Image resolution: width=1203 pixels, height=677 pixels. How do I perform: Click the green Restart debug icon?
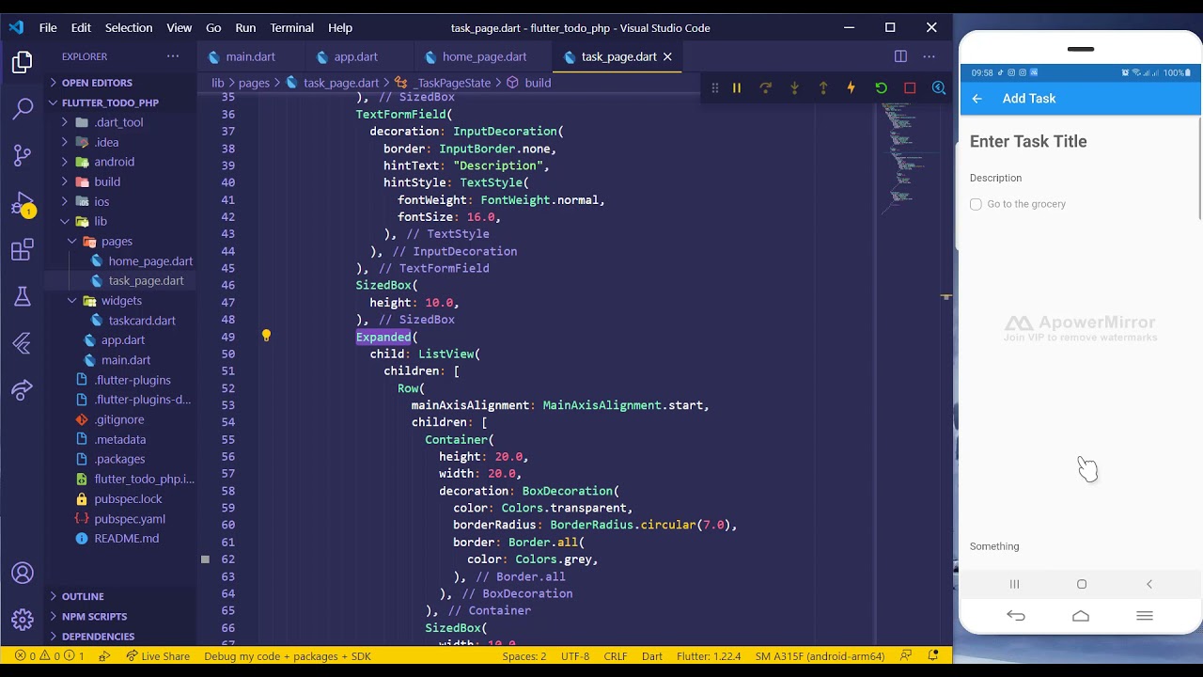881,87
